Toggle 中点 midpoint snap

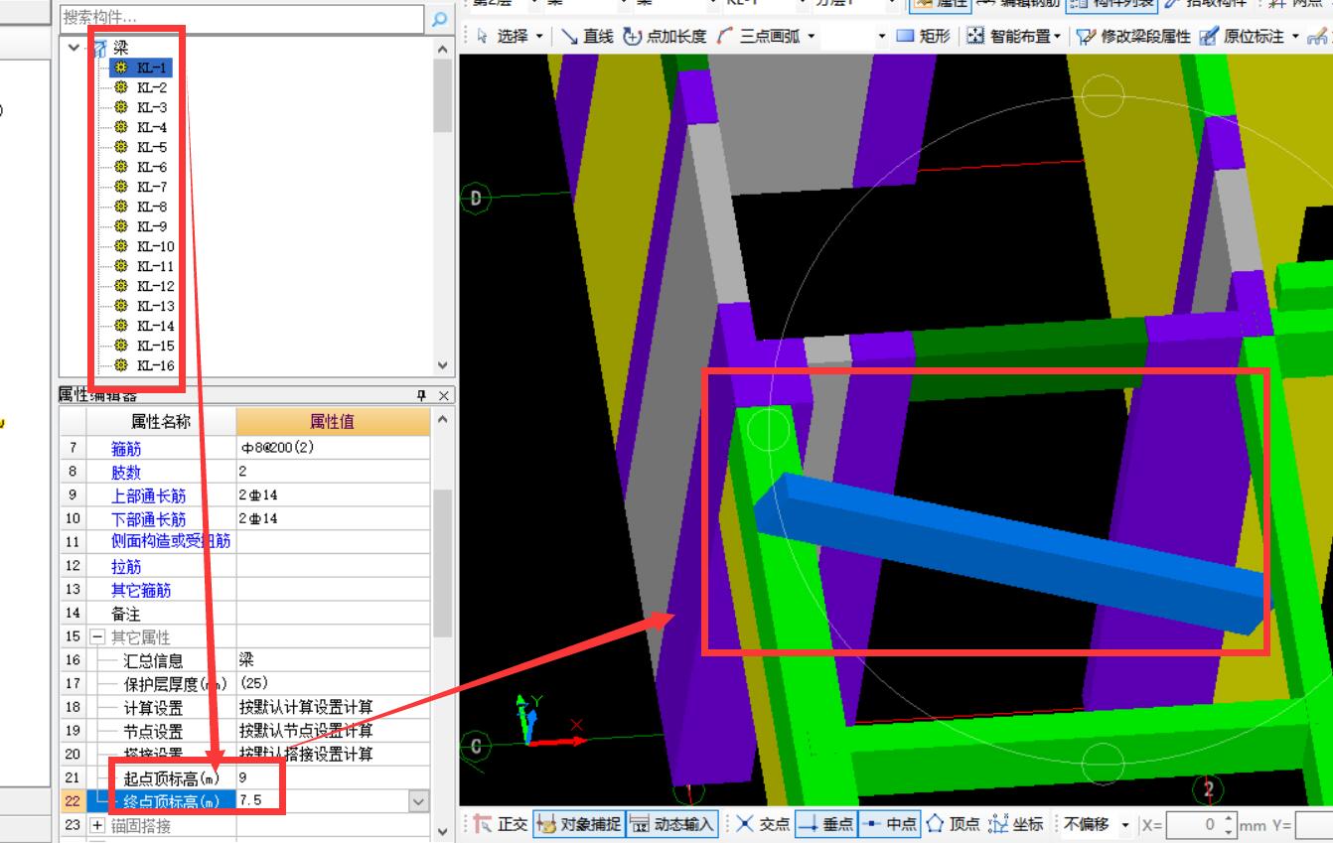[x=888, y=824]
